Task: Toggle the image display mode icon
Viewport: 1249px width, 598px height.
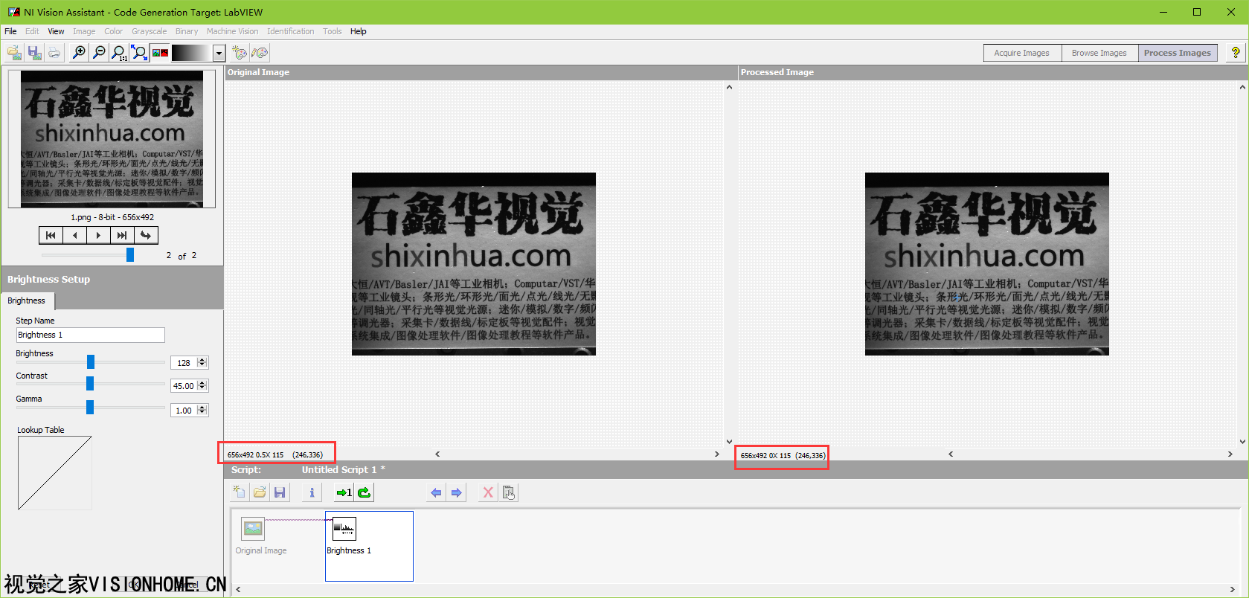Action: (x=160, y=53)
